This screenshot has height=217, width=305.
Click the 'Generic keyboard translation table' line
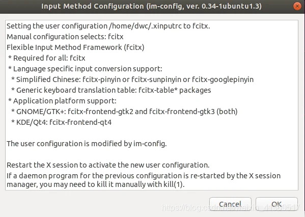coord(111,90)
